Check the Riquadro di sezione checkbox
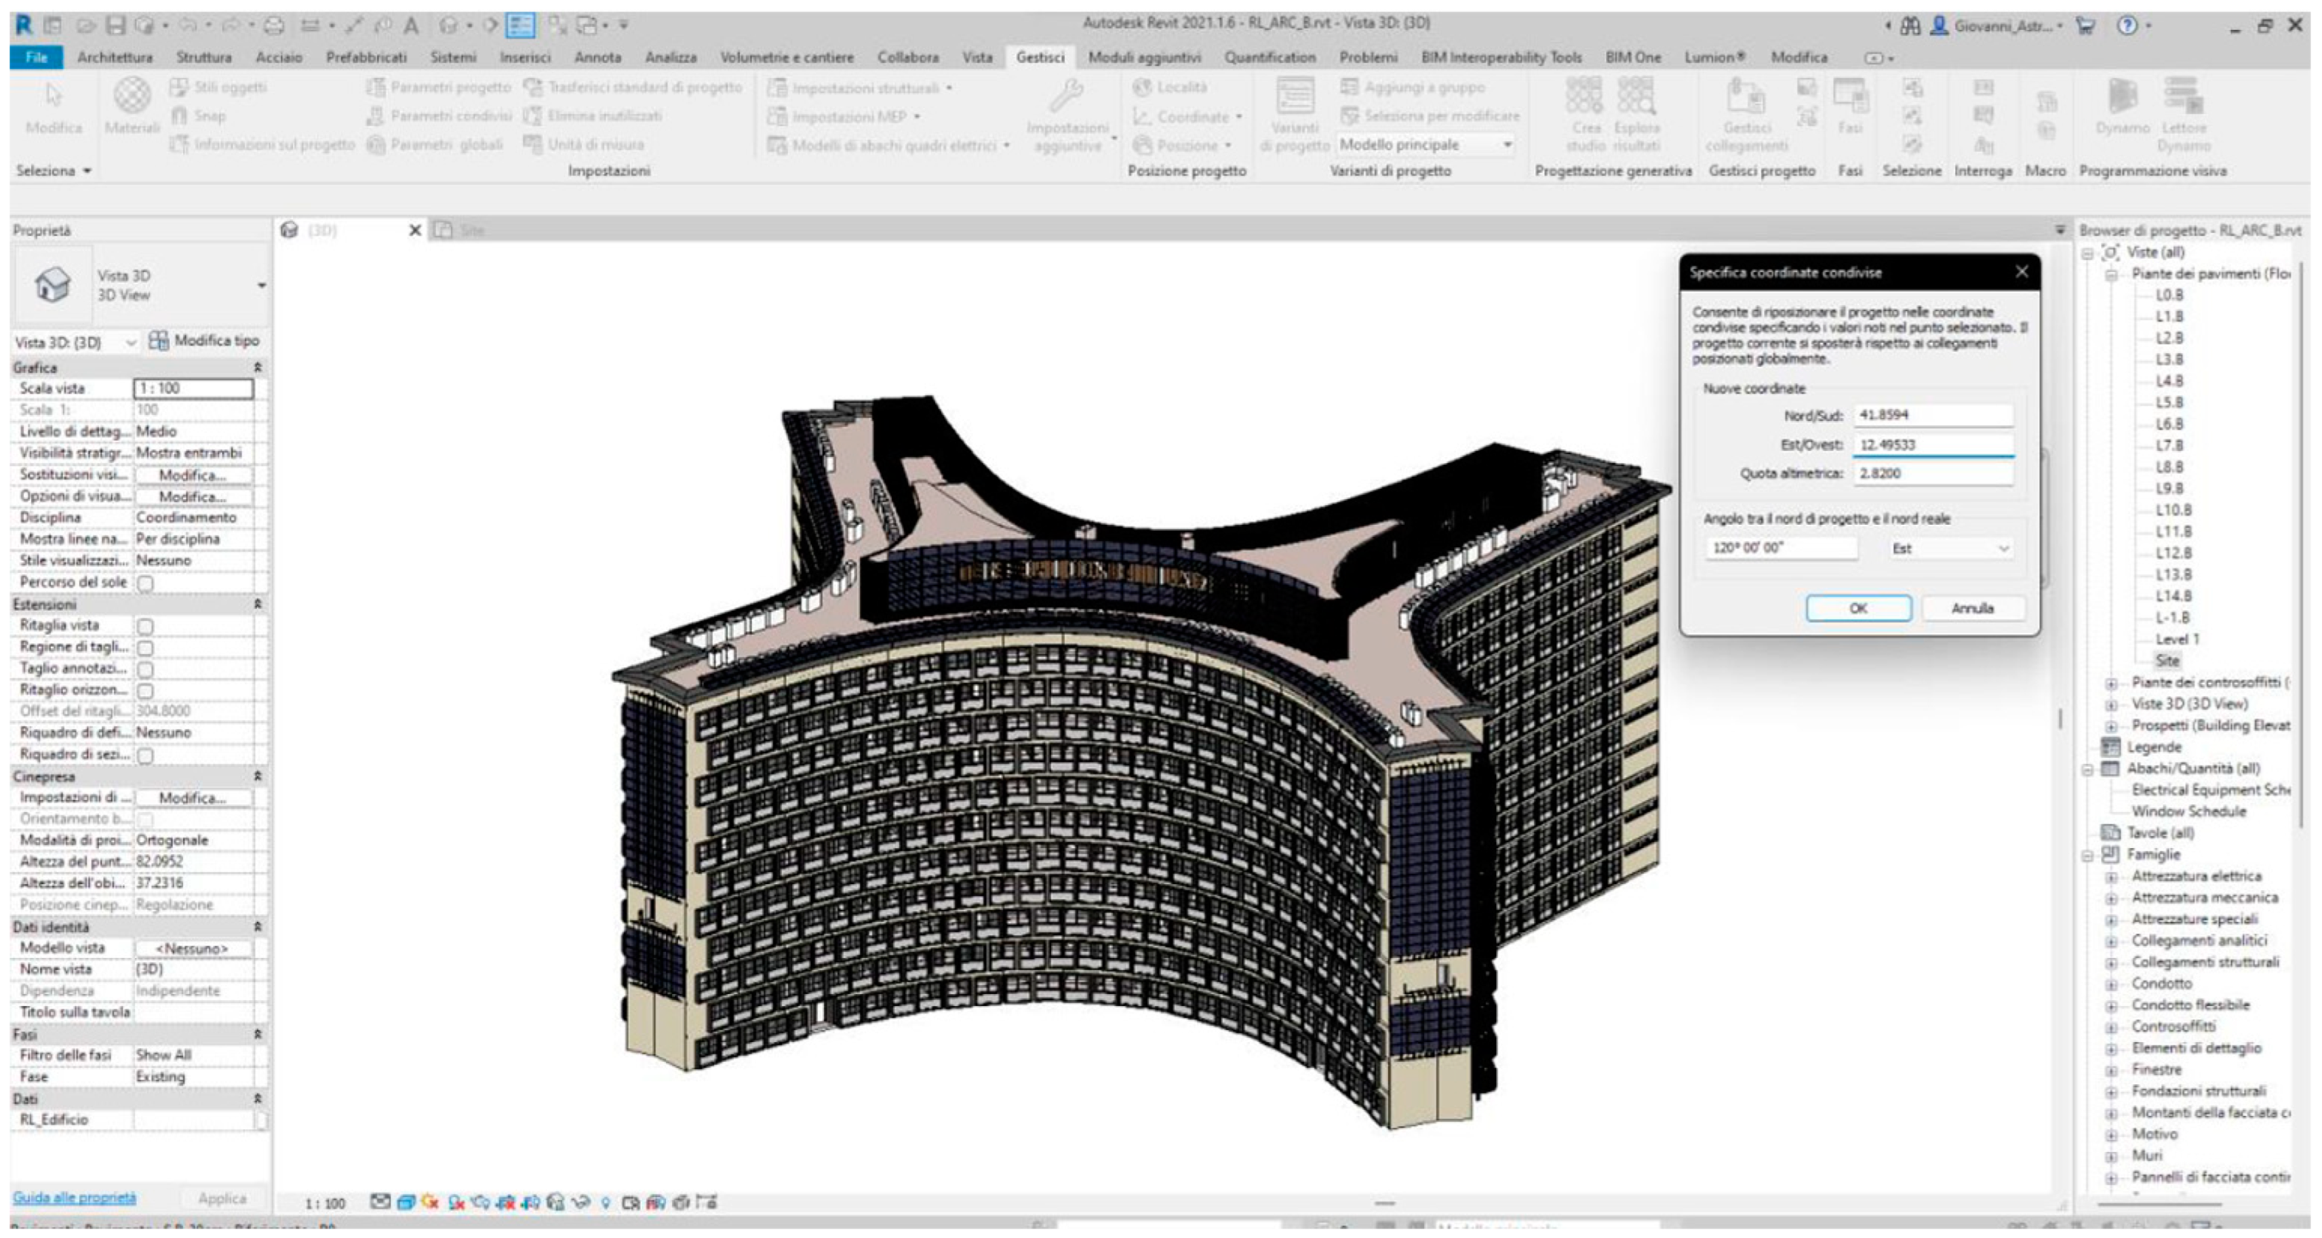 145,755
